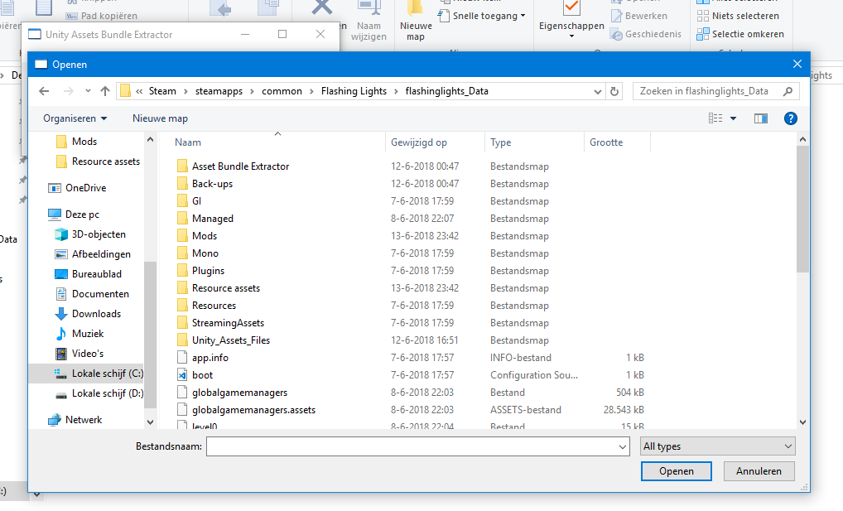Open Video's in sidebar

click(88, 354)
